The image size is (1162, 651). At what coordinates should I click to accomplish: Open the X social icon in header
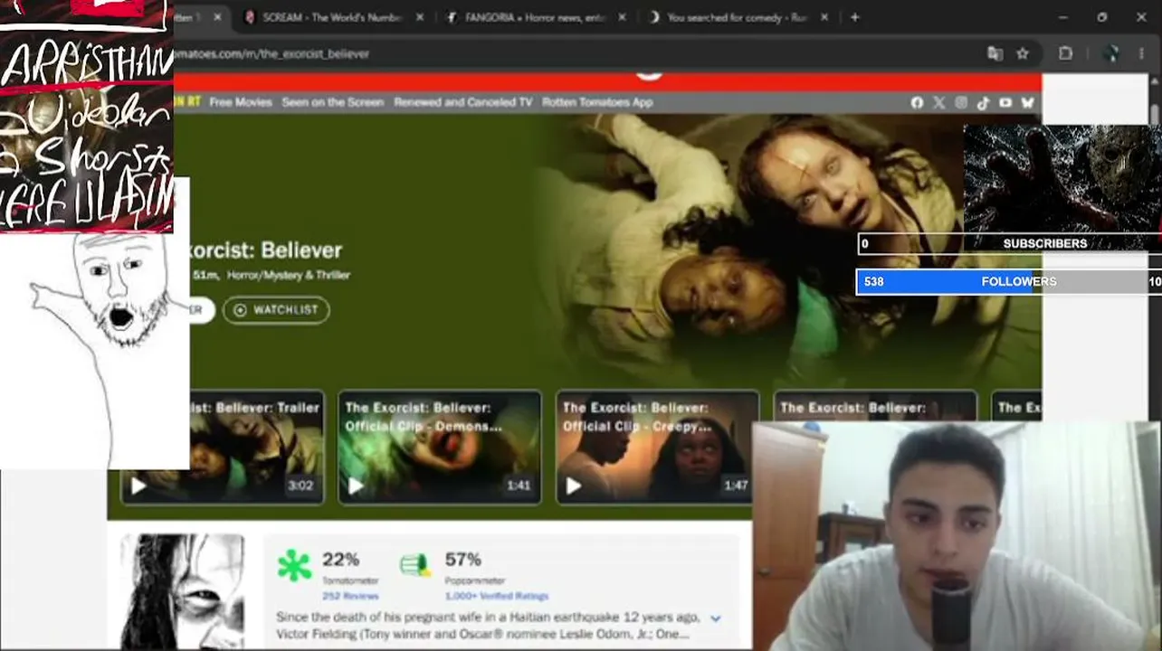coord(938,103)
